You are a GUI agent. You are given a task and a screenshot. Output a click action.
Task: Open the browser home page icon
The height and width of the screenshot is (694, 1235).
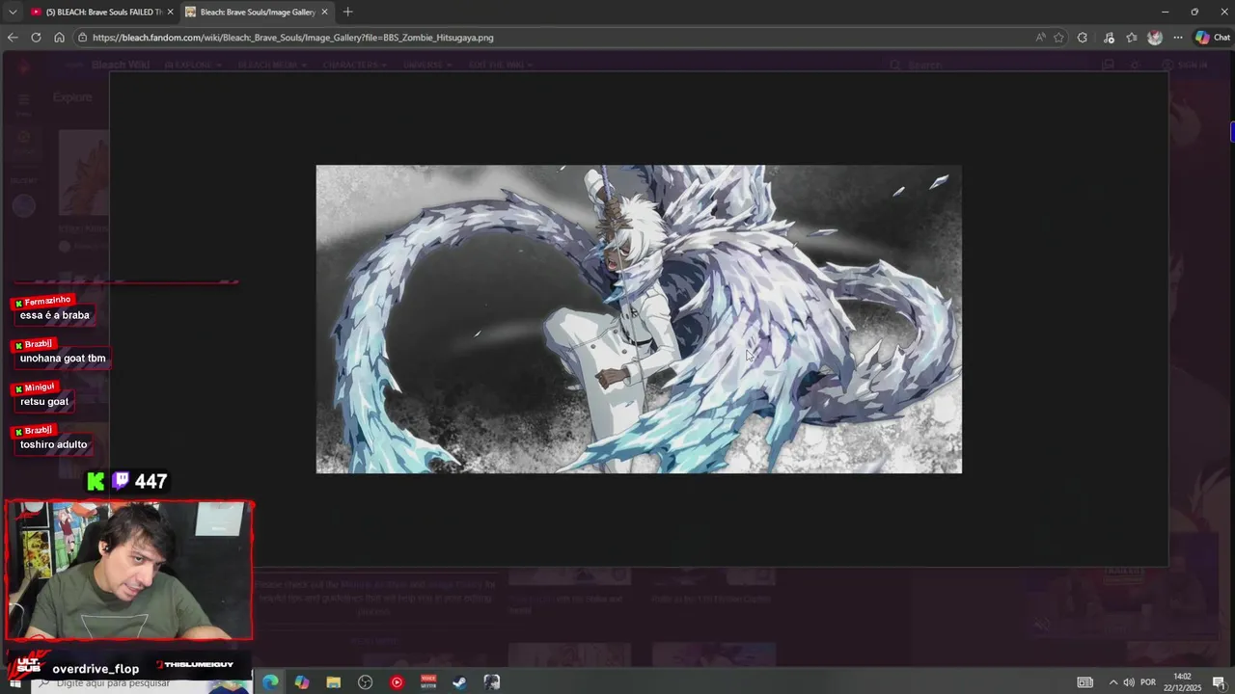(x=59, y=38)
